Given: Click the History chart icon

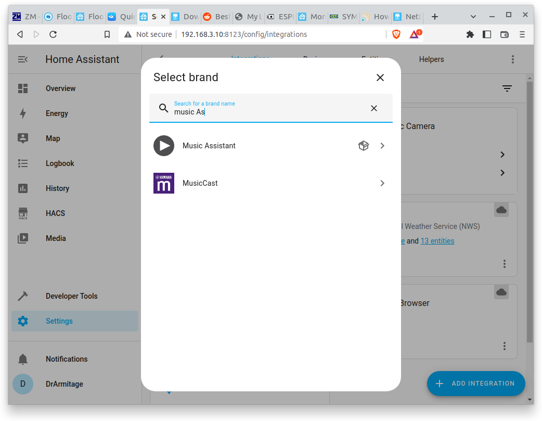Looking at the screenshot, I should click(x=23, y=188).
